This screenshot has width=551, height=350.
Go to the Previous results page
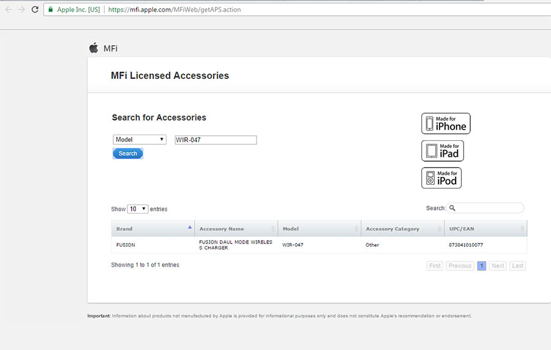click(460, 266)
